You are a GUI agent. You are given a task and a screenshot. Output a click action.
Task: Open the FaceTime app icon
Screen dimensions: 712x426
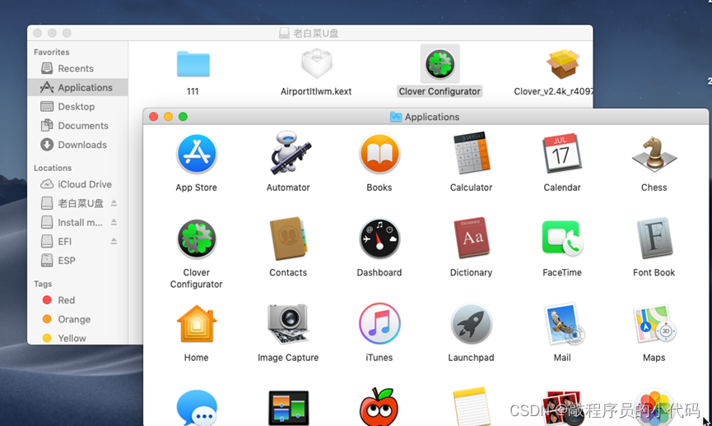point(562,238)
